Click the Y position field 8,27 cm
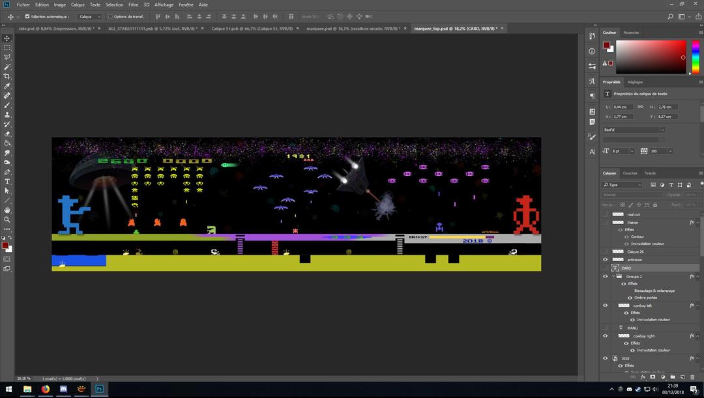This screenshot has height=398, width=704. 666,116
